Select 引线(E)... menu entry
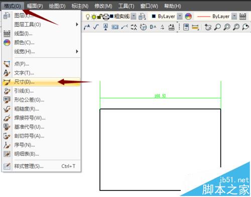The width and height of the screenshot is (251, 197). (41, 91)
